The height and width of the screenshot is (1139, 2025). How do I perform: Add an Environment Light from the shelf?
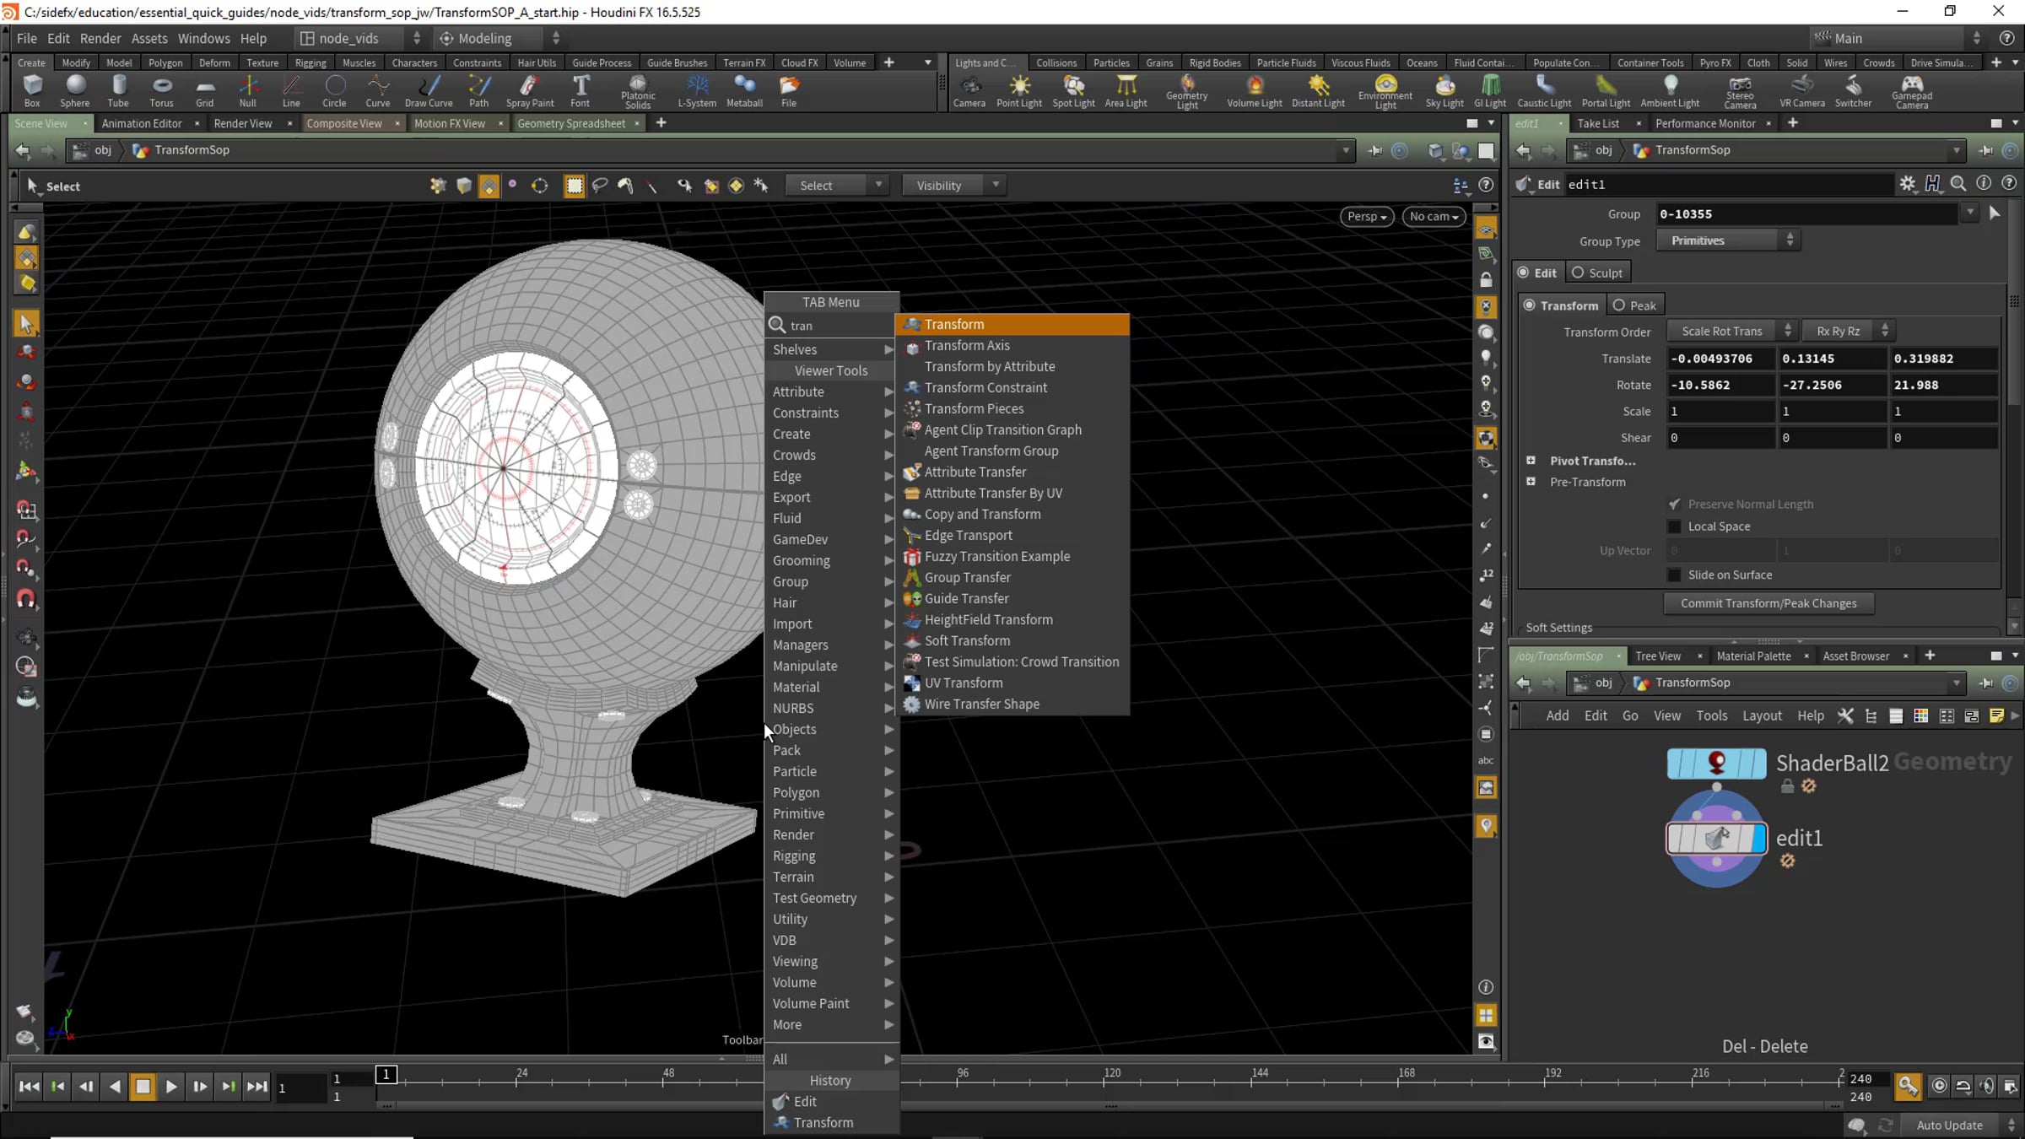(1385, 91)
